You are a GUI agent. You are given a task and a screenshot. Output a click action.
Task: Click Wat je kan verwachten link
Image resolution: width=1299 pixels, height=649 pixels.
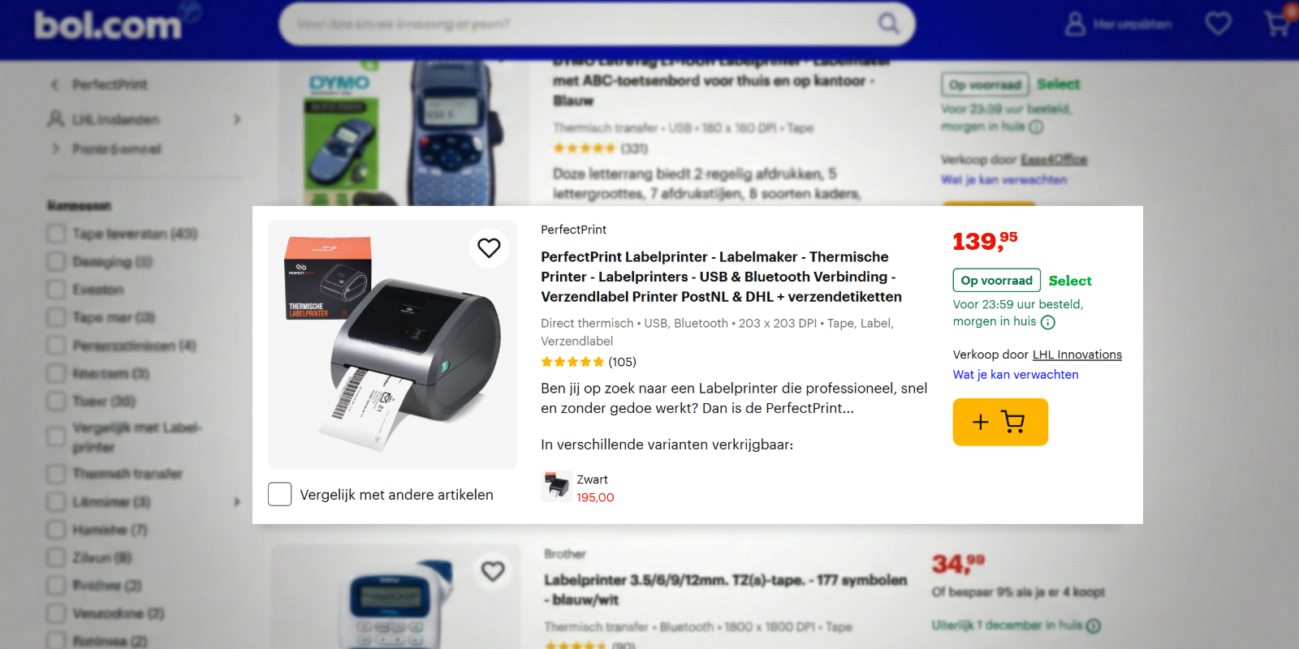coord(1016,375)
